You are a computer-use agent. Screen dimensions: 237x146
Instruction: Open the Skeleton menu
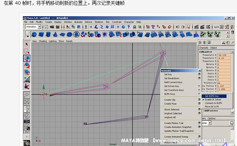(x=99, y=22)
